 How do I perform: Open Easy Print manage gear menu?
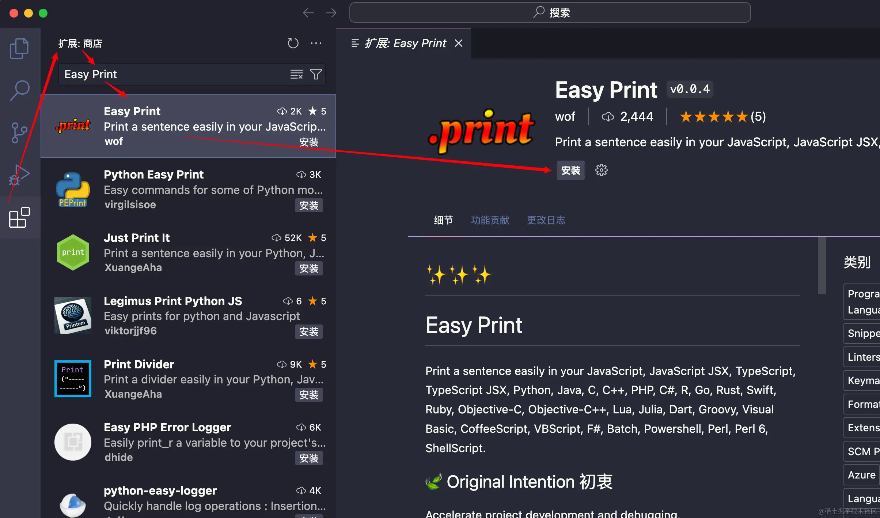click(x=601, y=170)
